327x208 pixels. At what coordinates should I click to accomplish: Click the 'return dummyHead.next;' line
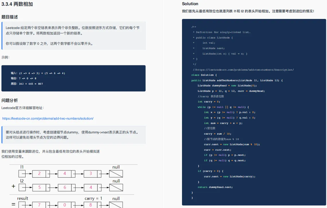coord(215,187)
